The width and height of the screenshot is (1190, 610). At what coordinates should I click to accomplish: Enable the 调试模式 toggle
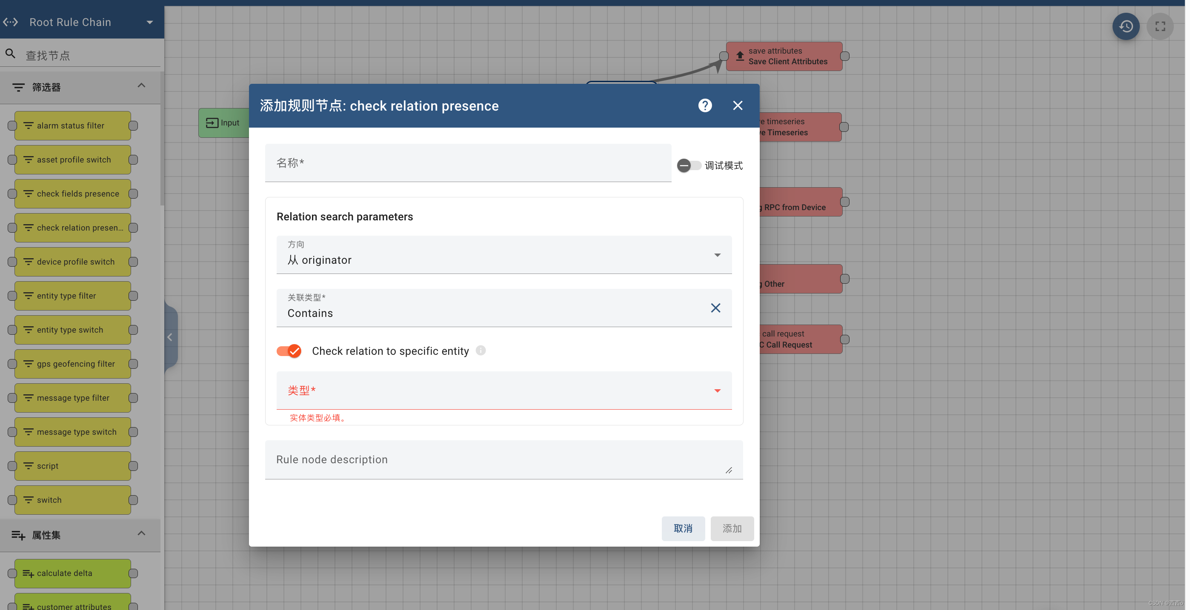(x=690, y=165)
